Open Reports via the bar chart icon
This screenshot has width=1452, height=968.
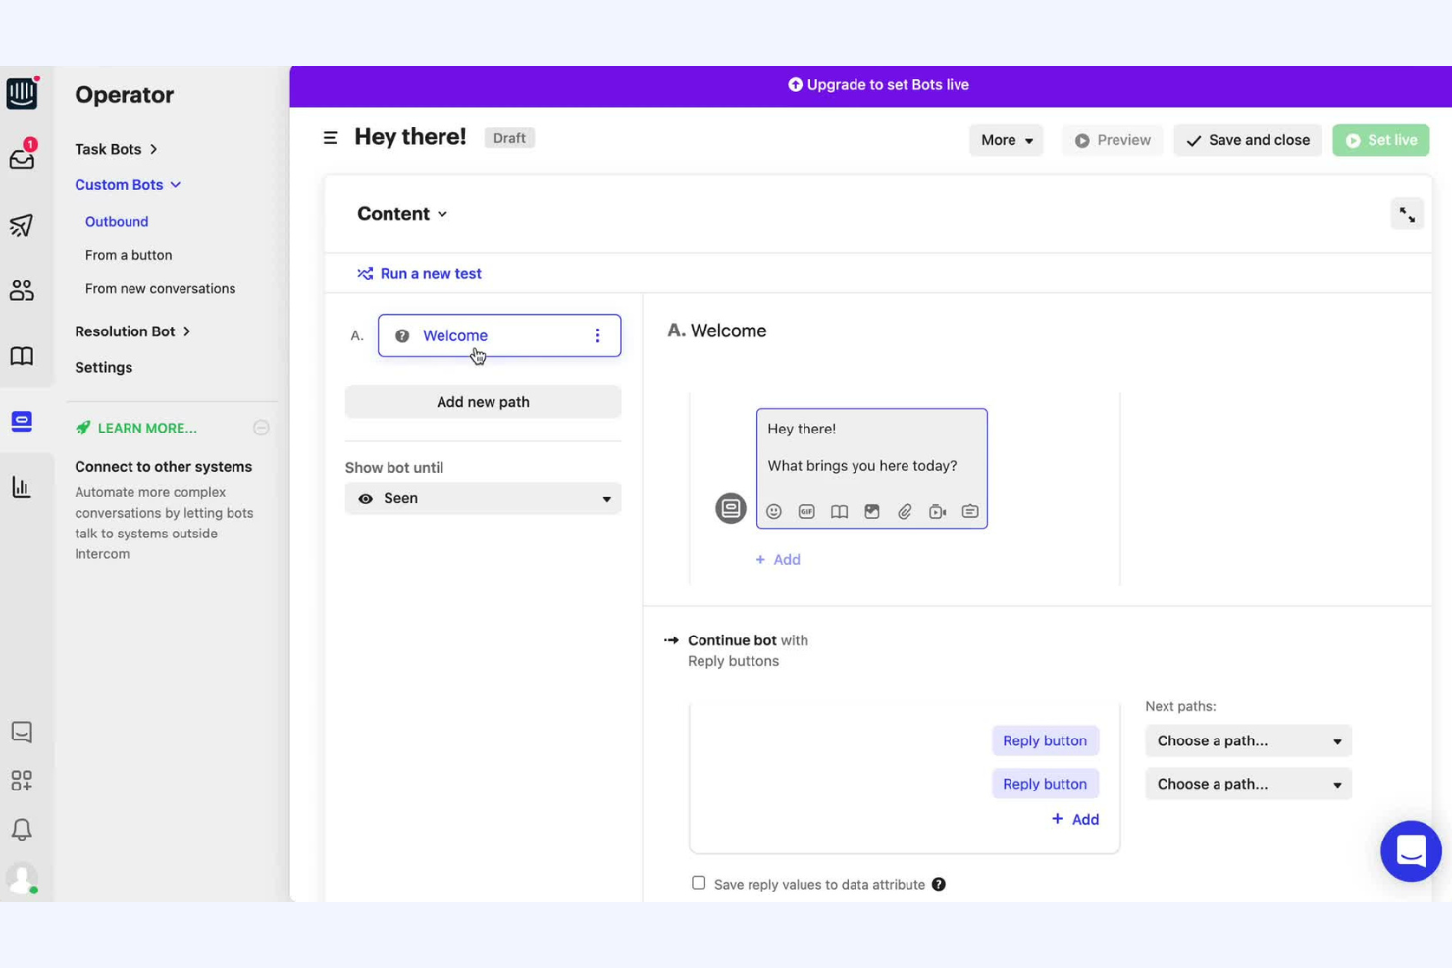(22, 486)
